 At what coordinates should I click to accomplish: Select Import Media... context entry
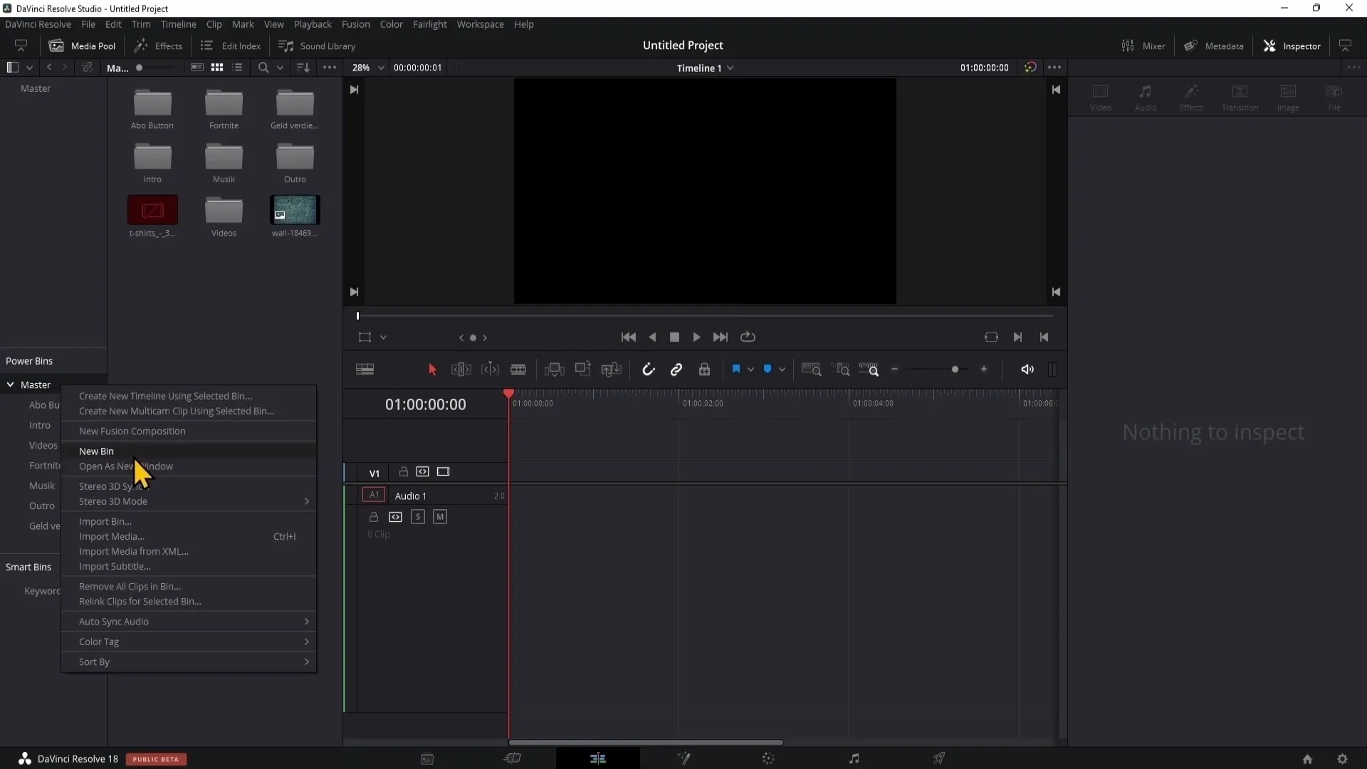[x=189, y=537]
